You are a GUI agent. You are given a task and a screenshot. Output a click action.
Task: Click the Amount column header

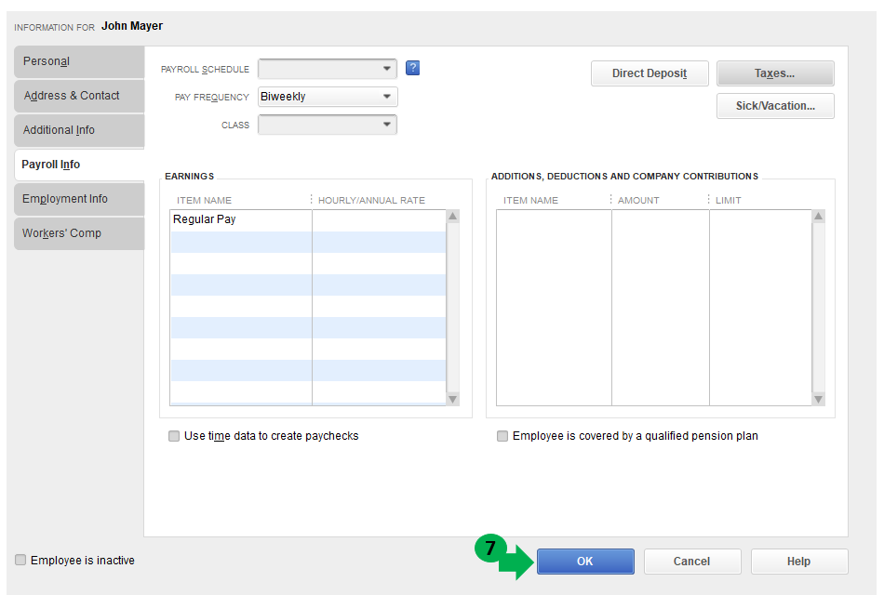tap(638, 201)
